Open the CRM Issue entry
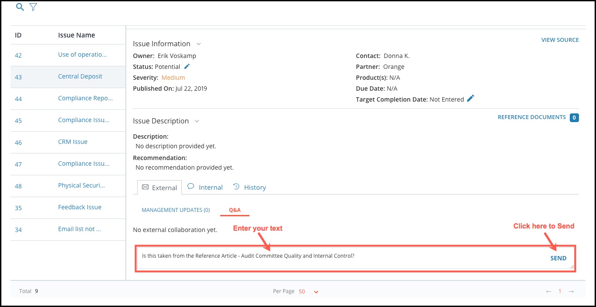The width and height of the screenshot is (596, 307). pyautogui.click(x=73, y=142)
